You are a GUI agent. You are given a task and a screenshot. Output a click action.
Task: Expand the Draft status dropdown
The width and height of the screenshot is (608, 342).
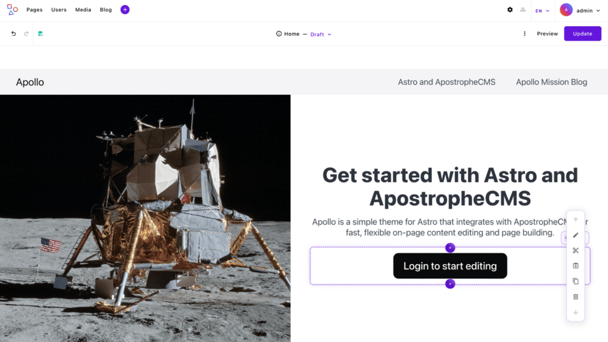tap(321, 34)
